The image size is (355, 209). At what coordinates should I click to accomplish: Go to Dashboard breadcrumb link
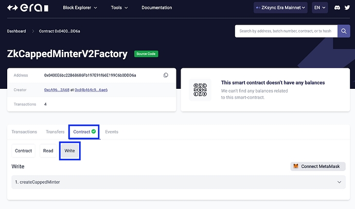click(x=16, y=31)
